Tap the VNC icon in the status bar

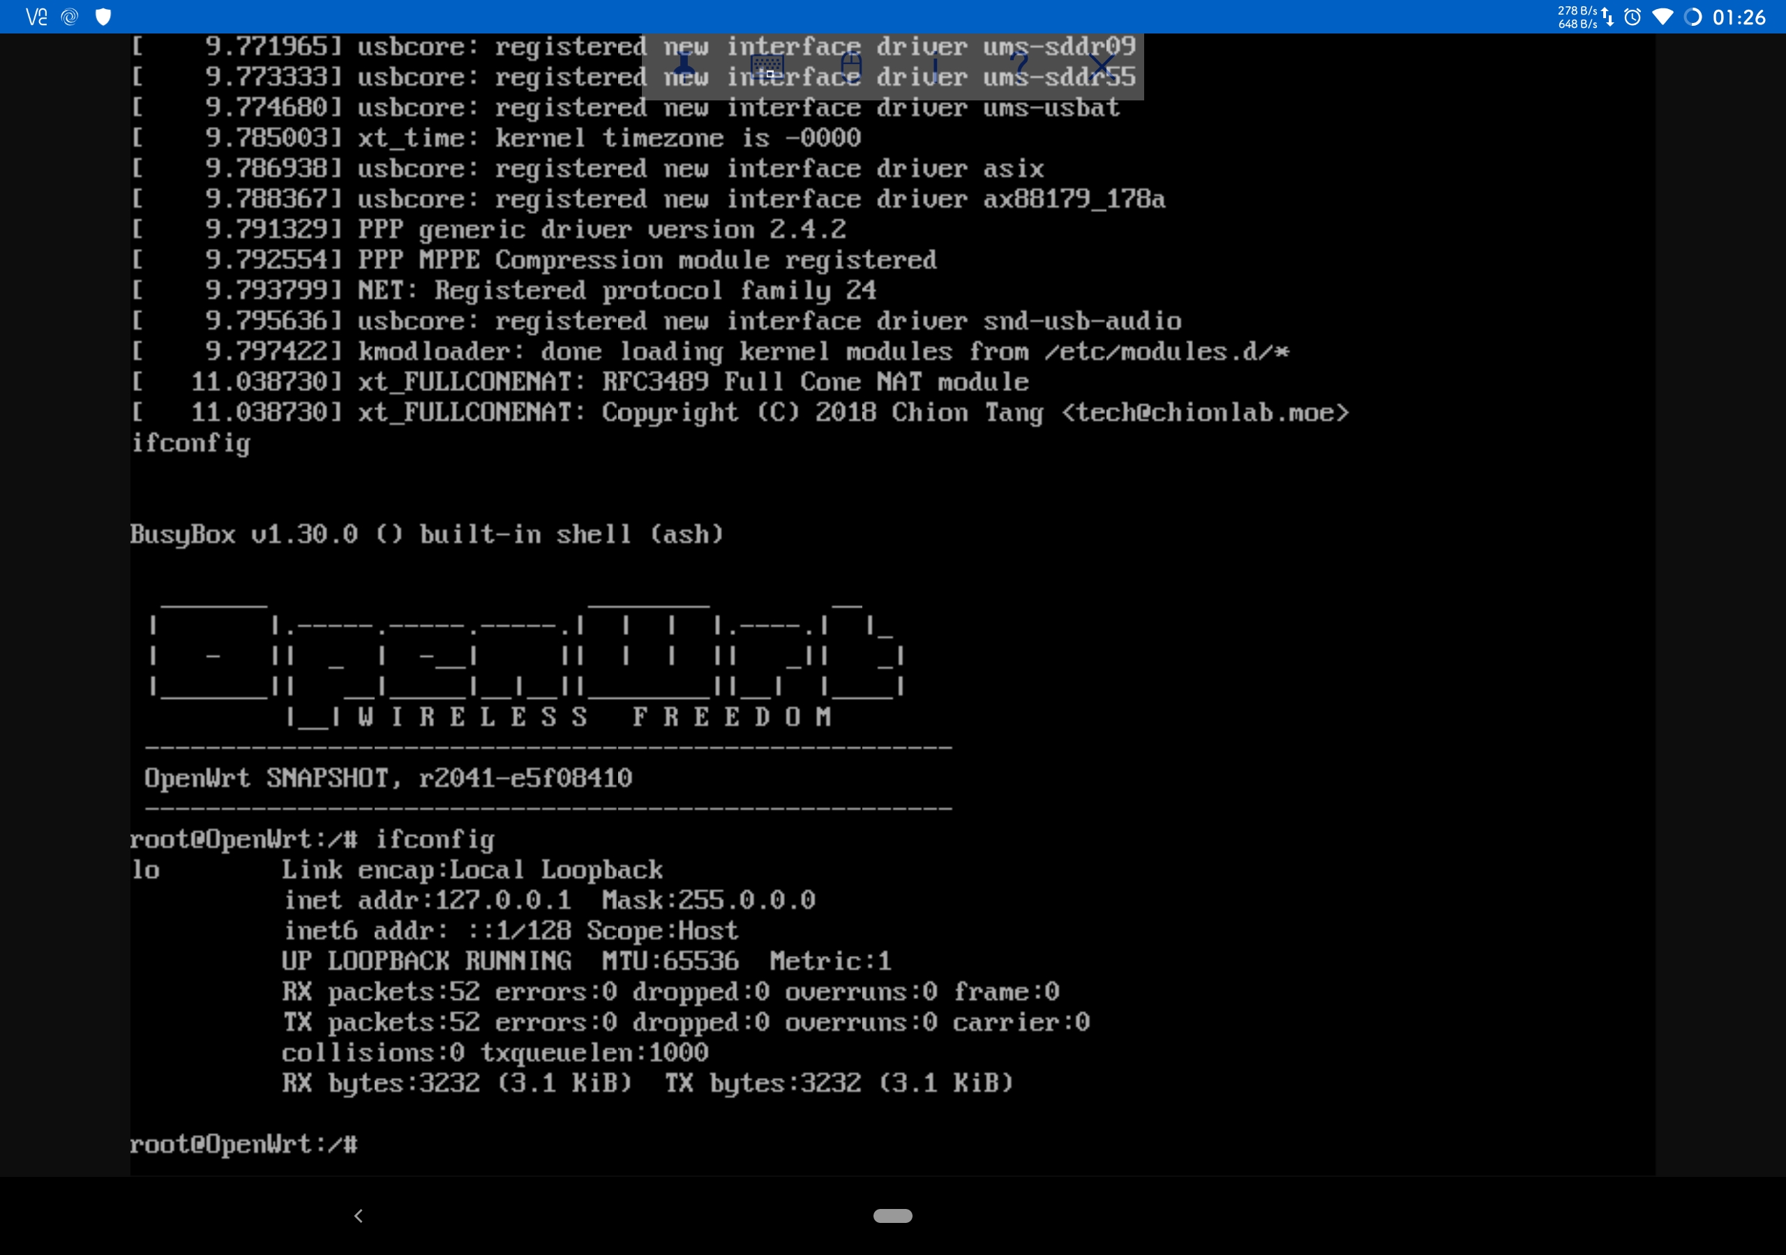pos(36,16)
